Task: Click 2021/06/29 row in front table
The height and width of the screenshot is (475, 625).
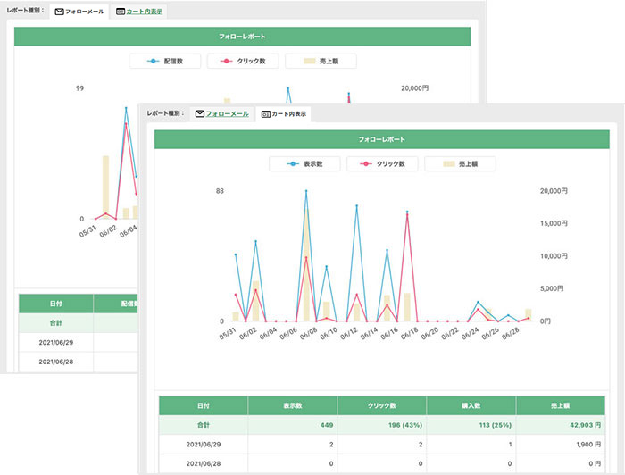Action: pos(382,445)
